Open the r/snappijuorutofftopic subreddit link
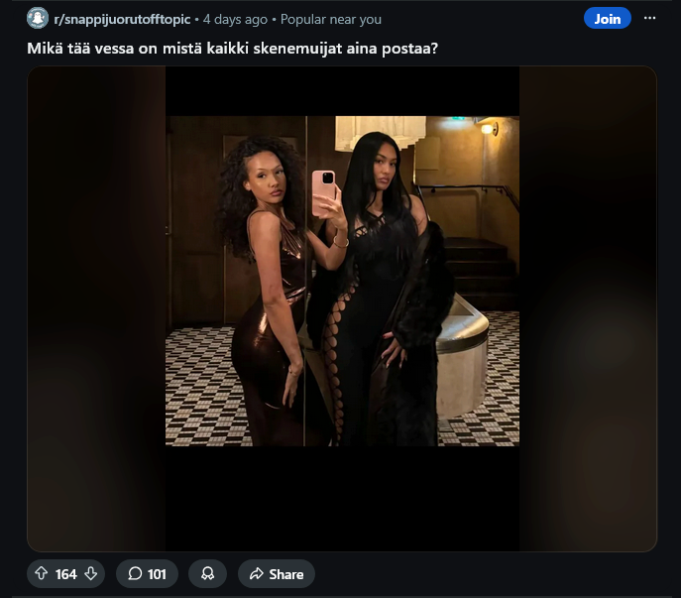The height and width of the screenshot is (598, 681). 122,19
